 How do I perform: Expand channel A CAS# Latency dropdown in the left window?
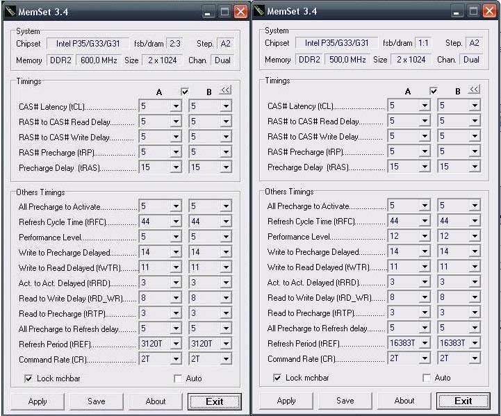[x=176, y=107]
